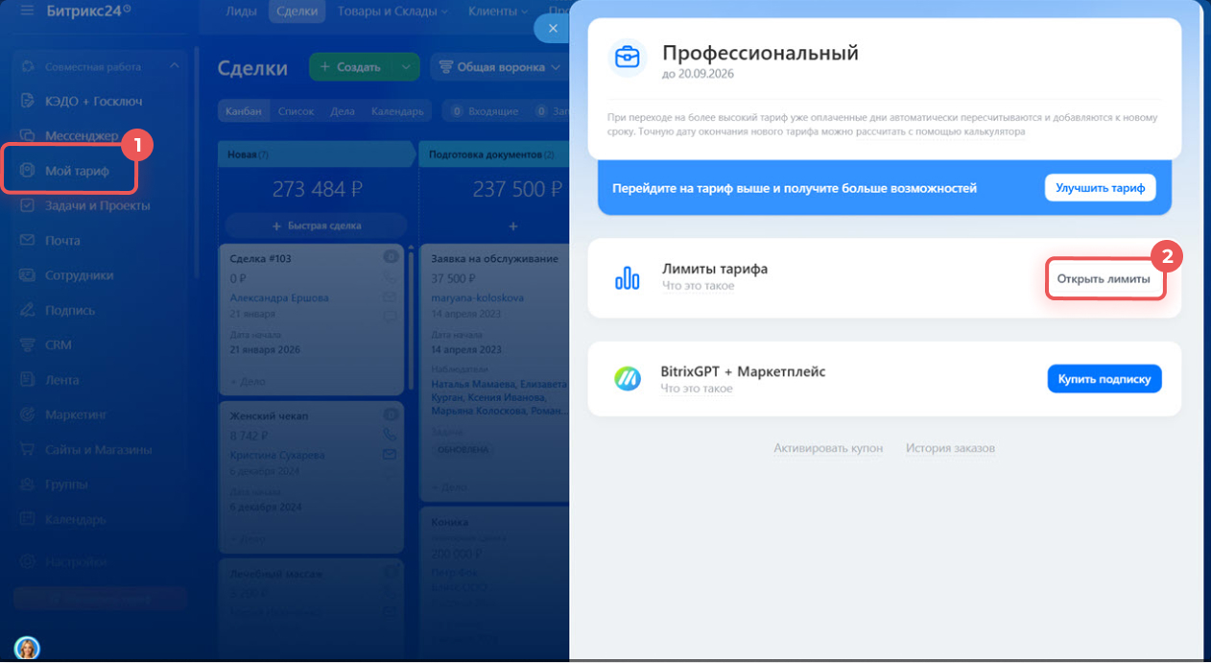Click the plus under the Подготовка документов column total
This screenshot has height=663, width=1211.
[513, 225]
